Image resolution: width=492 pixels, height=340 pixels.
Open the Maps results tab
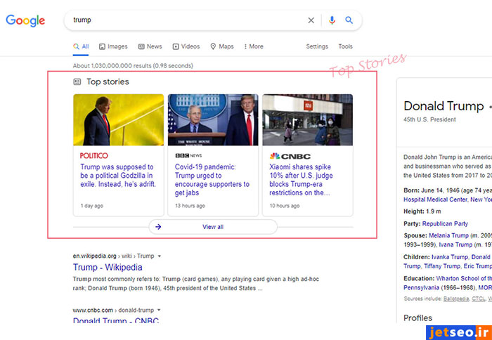(x=222, y=46)
